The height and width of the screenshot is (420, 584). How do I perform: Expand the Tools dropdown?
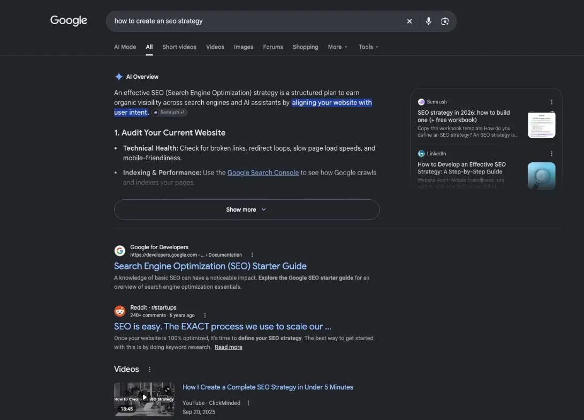(368, 47)
